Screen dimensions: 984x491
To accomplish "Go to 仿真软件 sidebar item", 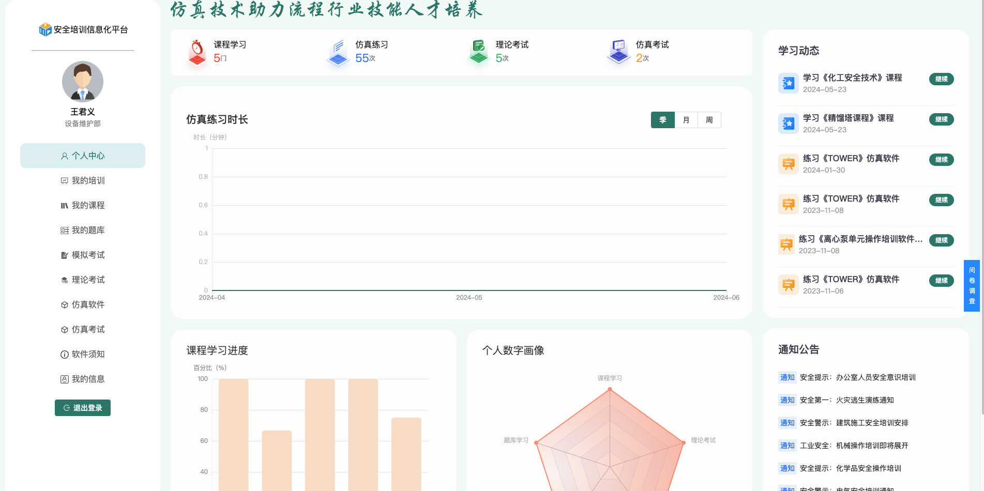I will click(83, 304).
